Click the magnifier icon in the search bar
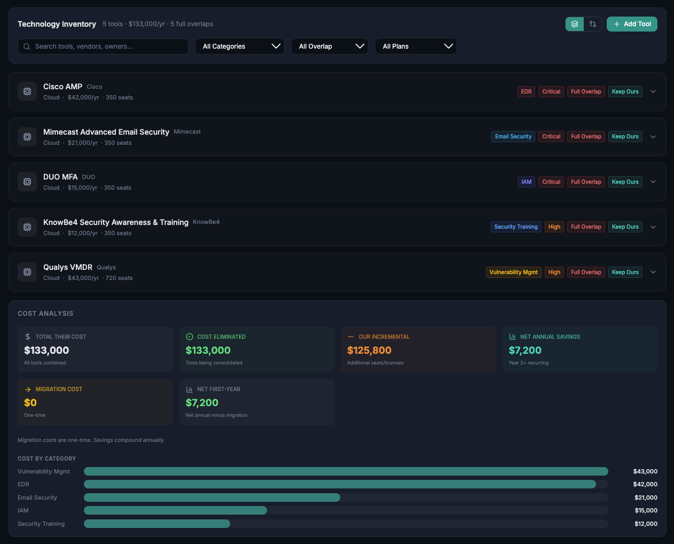 tap(26, 46)
